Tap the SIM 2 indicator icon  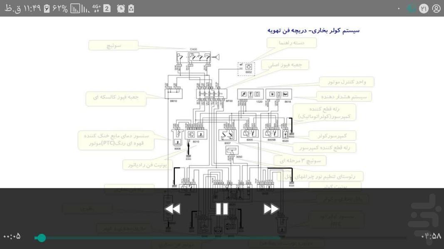click(107, 8)
